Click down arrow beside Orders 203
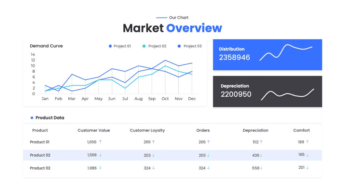Viewport: 345px width, 194px height. click(208, 155)
